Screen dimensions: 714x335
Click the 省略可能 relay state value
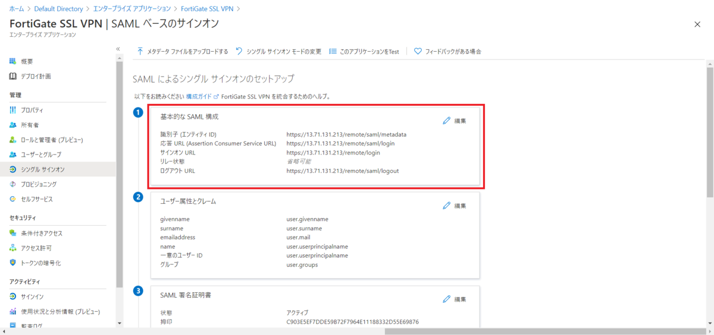[x=299, y=162]
